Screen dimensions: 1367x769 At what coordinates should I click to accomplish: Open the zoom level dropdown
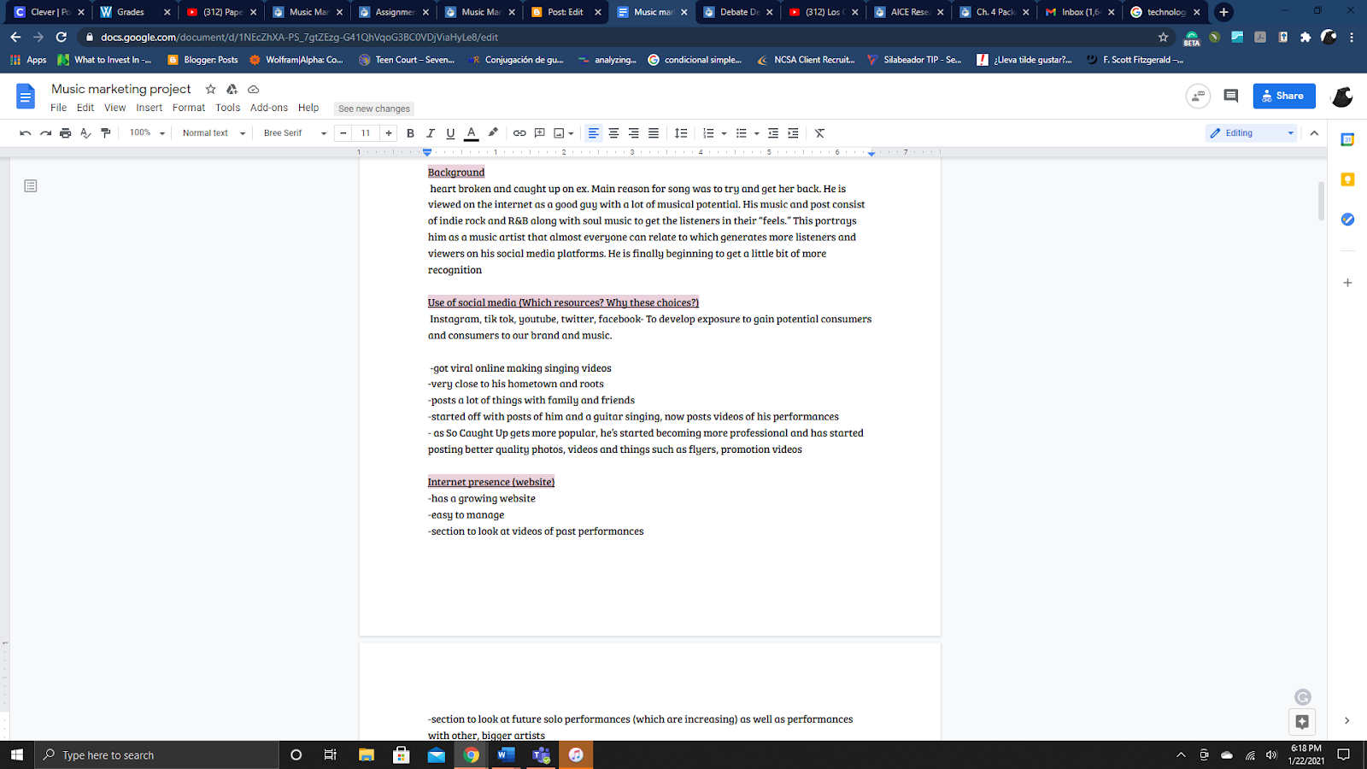(x=147, y=133)
